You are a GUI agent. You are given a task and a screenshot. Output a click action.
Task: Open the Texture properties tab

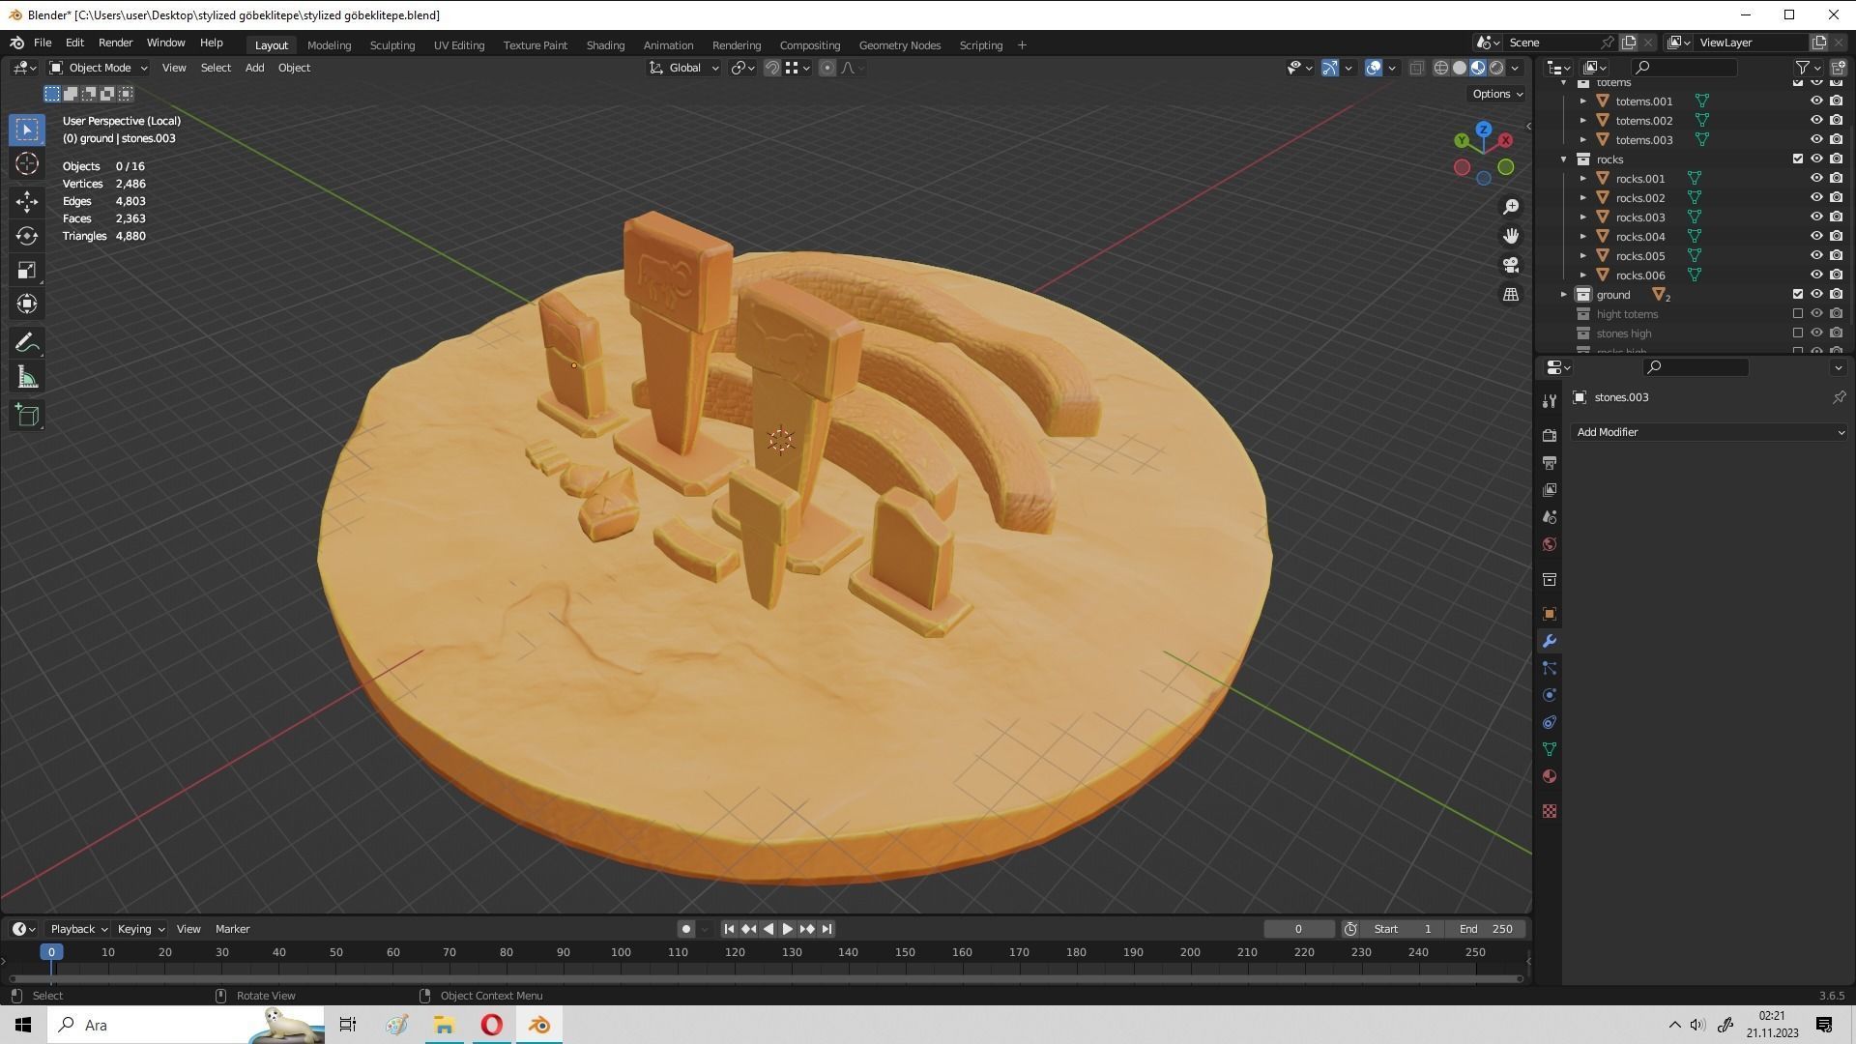point(1550,811)
